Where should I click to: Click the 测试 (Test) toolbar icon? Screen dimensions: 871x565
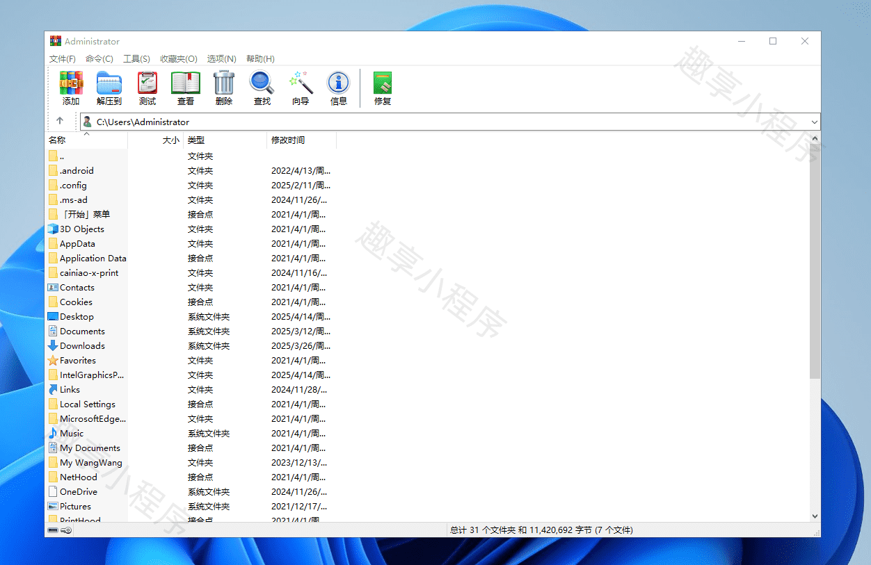click(x=147, y=83)
